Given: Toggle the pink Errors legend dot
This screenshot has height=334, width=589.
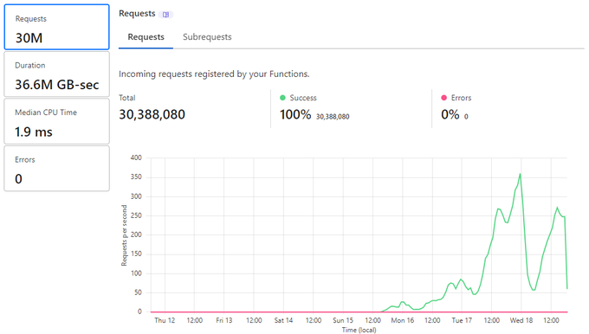Looking at the screenshot, I should pos(444,98).
